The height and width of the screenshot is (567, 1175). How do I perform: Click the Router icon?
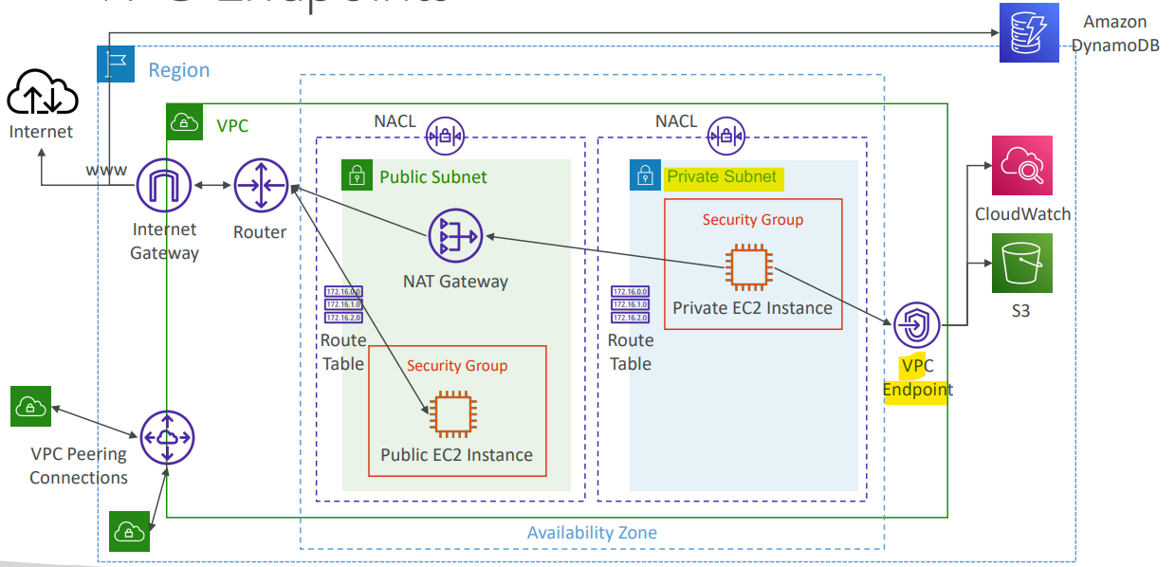click(x=261, y=186)
